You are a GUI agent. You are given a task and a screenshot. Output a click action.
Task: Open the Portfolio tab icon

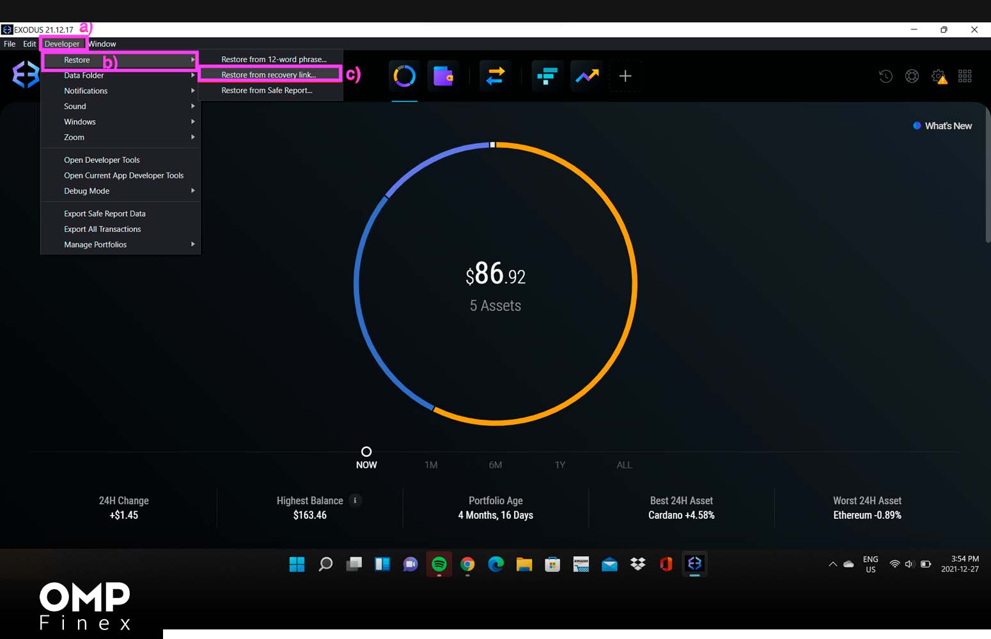(x=405, y=76)
